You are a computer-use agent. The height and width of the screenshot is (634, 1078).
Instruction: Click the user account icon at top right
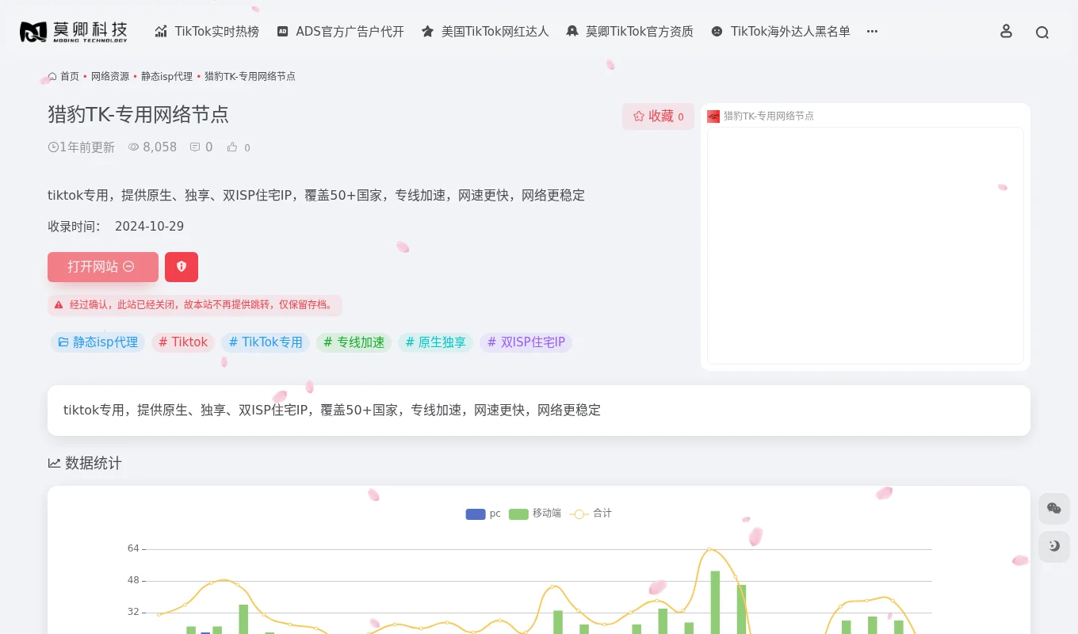click(1006, 32)
